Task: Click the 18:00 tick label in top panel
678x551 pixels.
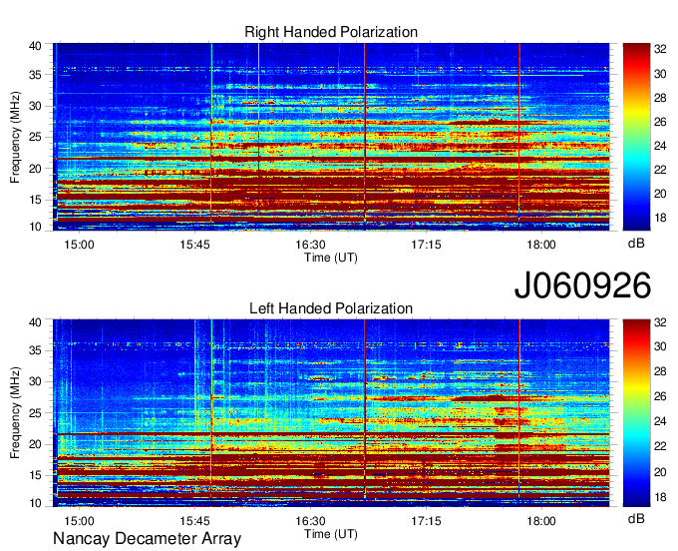Action: [x=541, y=245]
